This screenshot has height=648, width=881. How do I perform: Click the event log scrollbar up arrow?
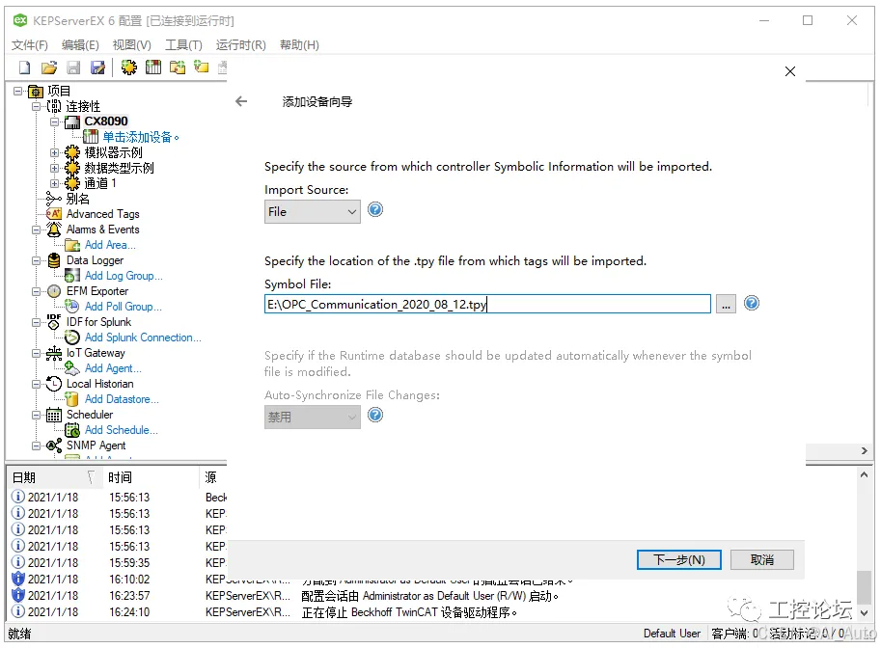point(865,474)
